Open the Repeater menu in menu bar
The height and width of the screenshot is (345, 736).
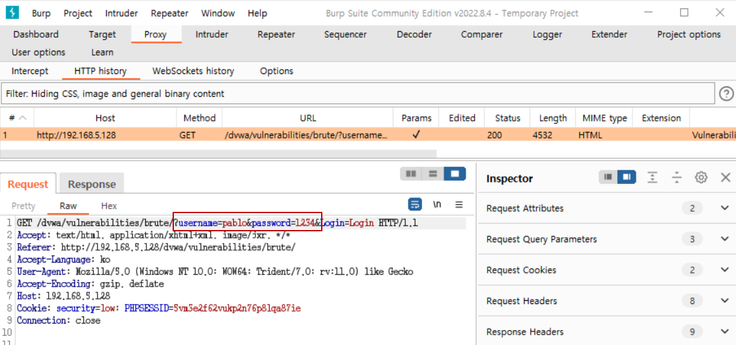coord(169,14)
